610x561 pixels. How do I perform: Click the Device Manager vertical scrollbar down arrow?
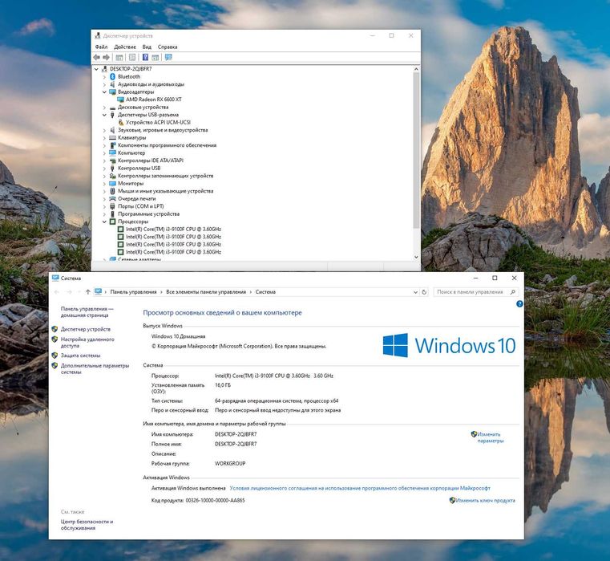click(x=416, y=257)
